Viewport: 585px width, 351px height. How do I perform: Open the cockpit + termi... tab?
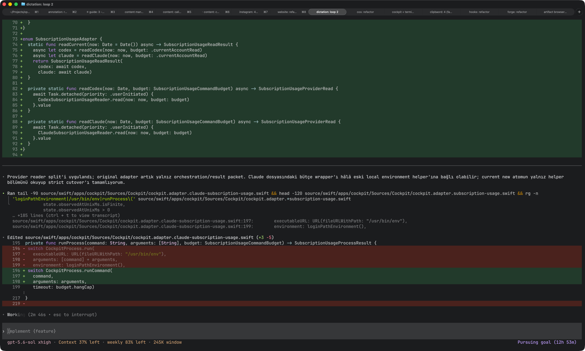pyautogui.click(x=403, y=12)
